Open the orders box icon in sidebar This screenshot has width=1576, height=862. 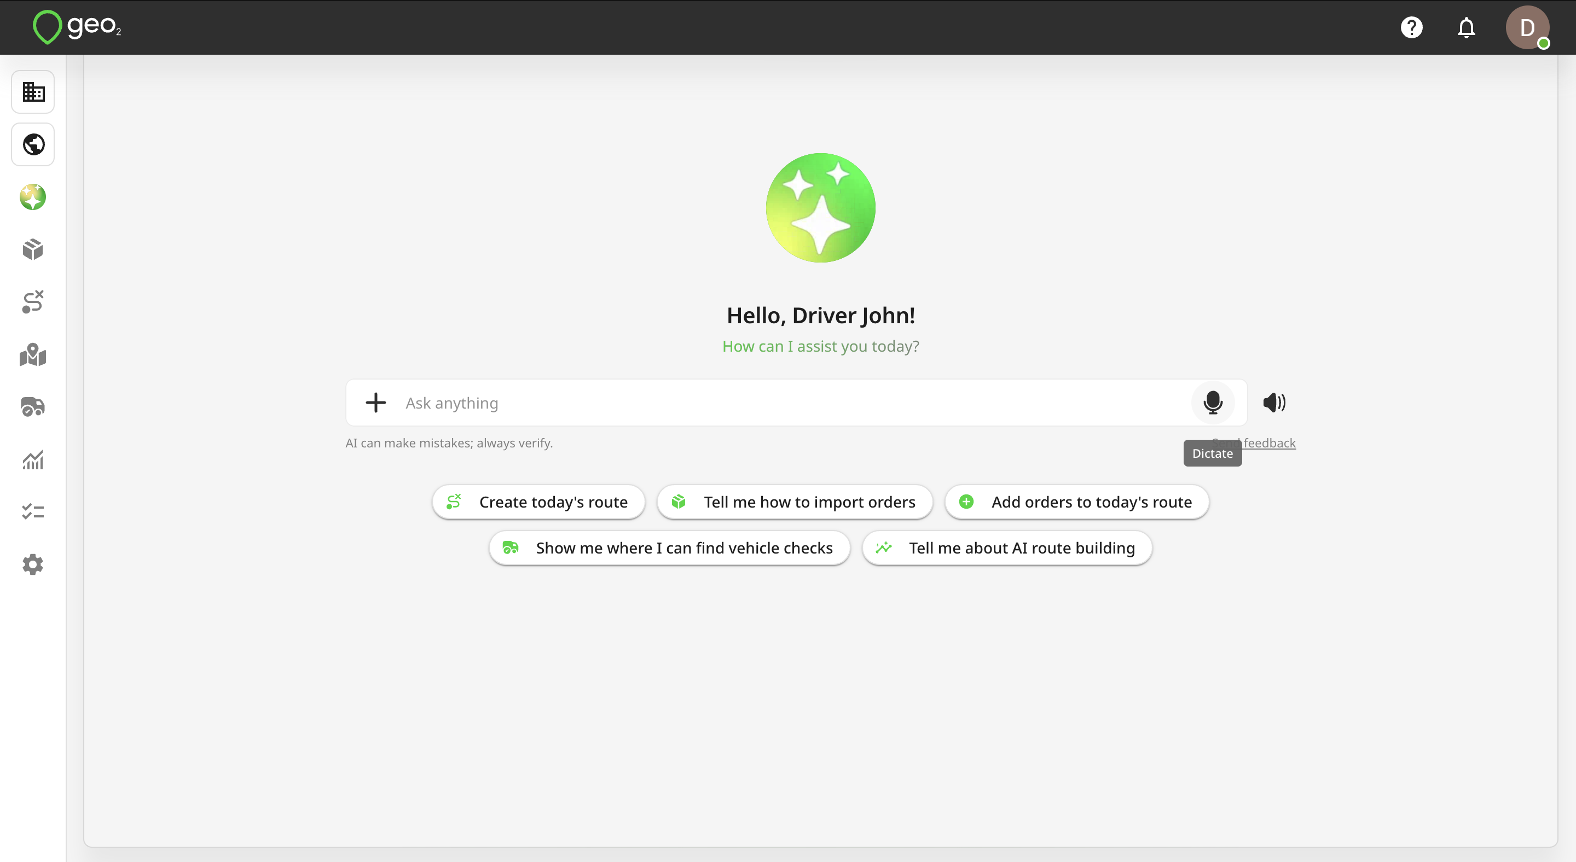point(33,249)
